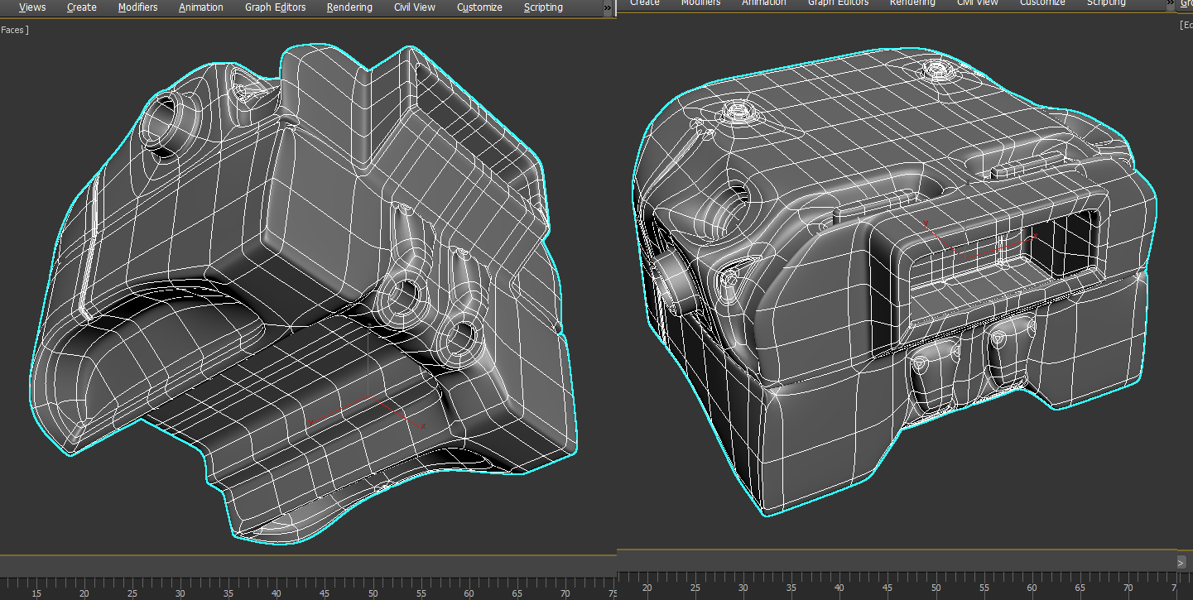Screen dimensions: 1193x600
Task: Open the Customize menu
Action: (x=479, y=7)
